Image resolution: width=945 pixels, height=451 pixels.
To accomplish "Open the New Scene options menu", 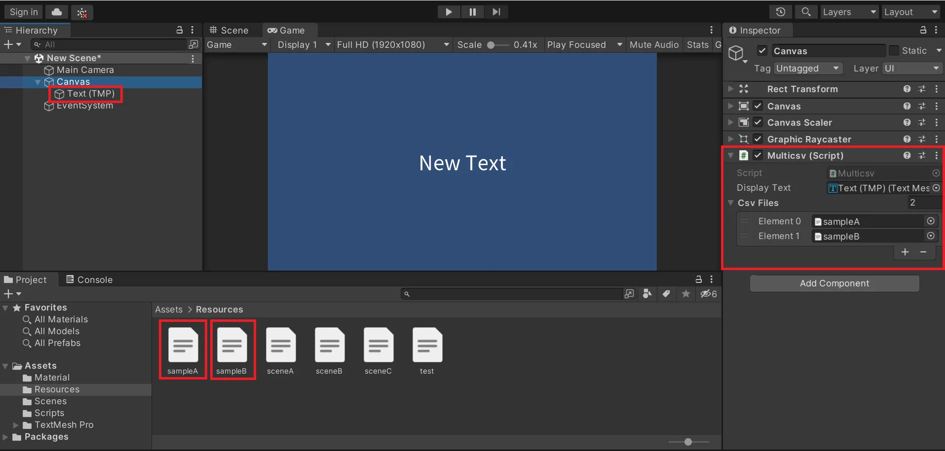I will tap(192, 59).
